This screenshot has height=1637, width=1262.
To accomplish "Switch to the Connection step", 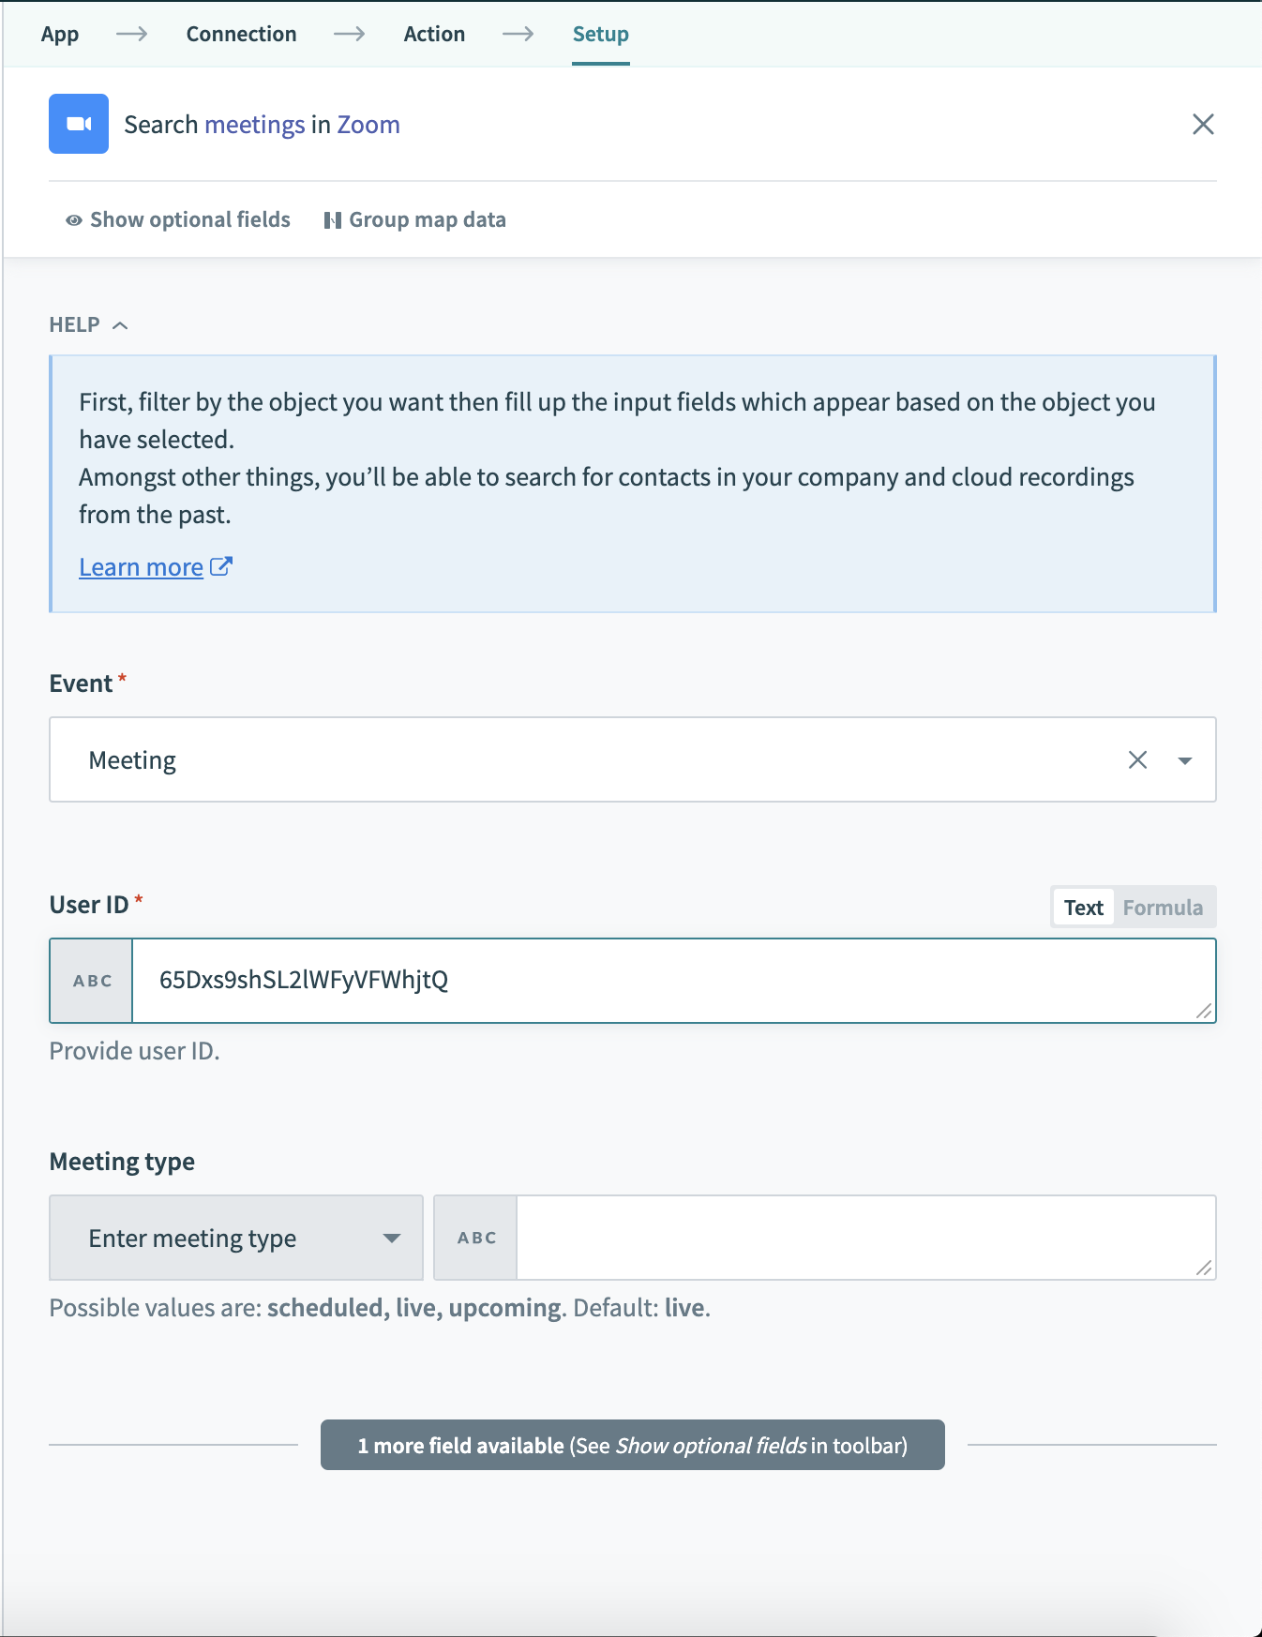I will pos(241,34).
